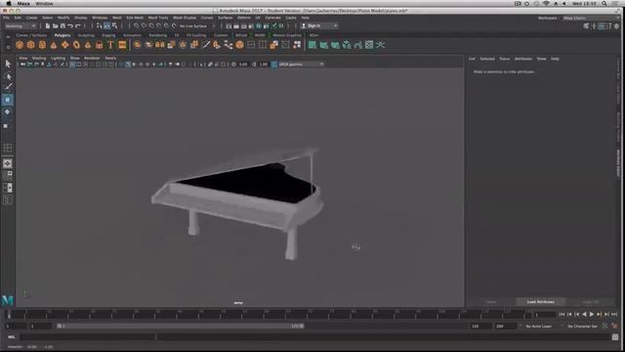Click the New scene icon in status line
Screen dimensions: 625x352
pos(48,26)
